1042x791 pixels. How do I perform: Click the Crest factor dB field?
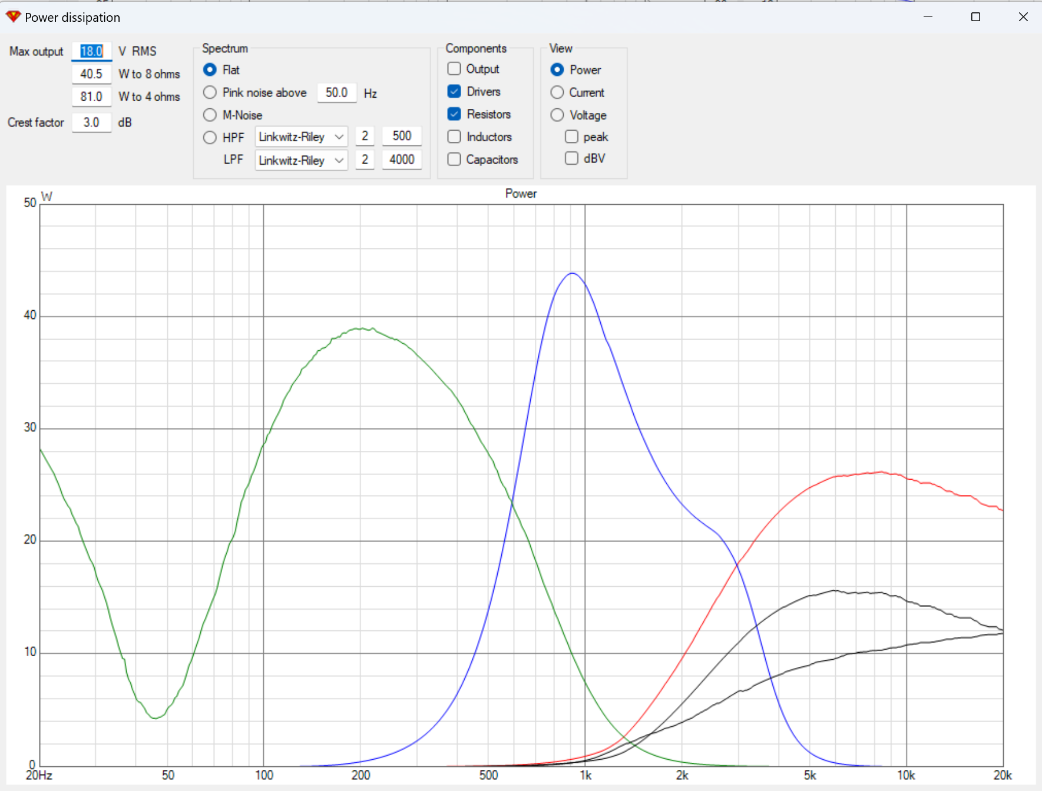pyautogui.click(x=91, y=122)
